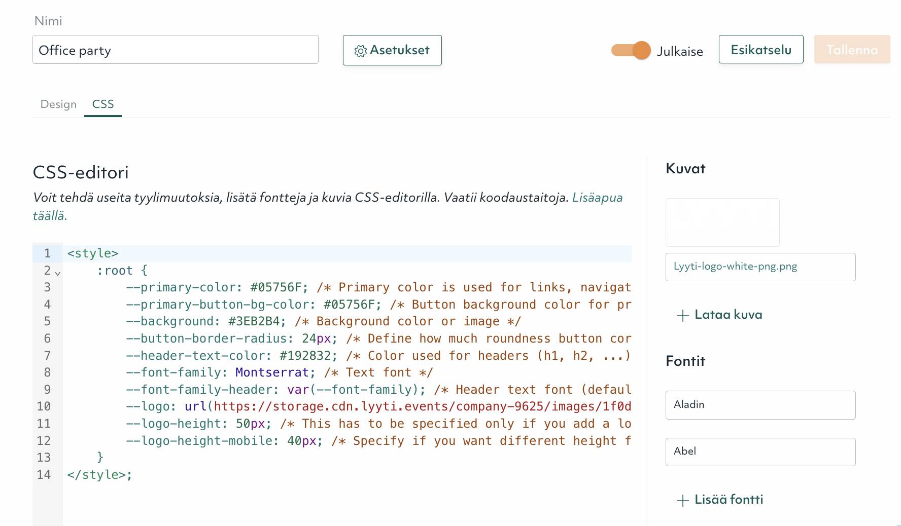Select the CSS tab

[103, 104]
